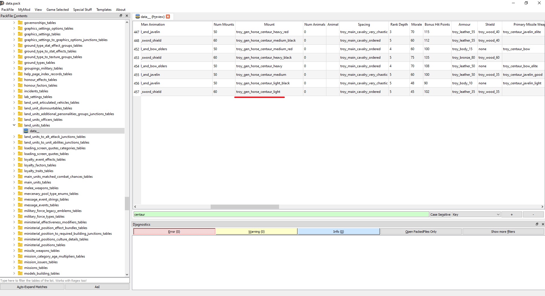Open the Key column filter dropdown
The height and width of the screenshot is (296, 545).
coord(476,215)
